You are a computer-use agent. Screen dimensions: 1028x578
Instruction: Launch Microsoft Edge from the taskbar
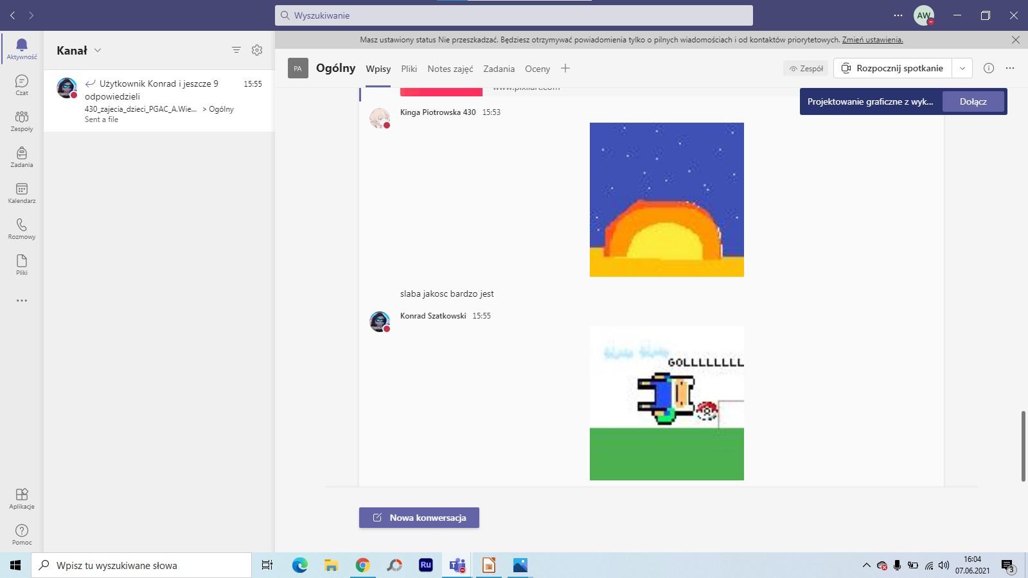click(x=300, y=565)
